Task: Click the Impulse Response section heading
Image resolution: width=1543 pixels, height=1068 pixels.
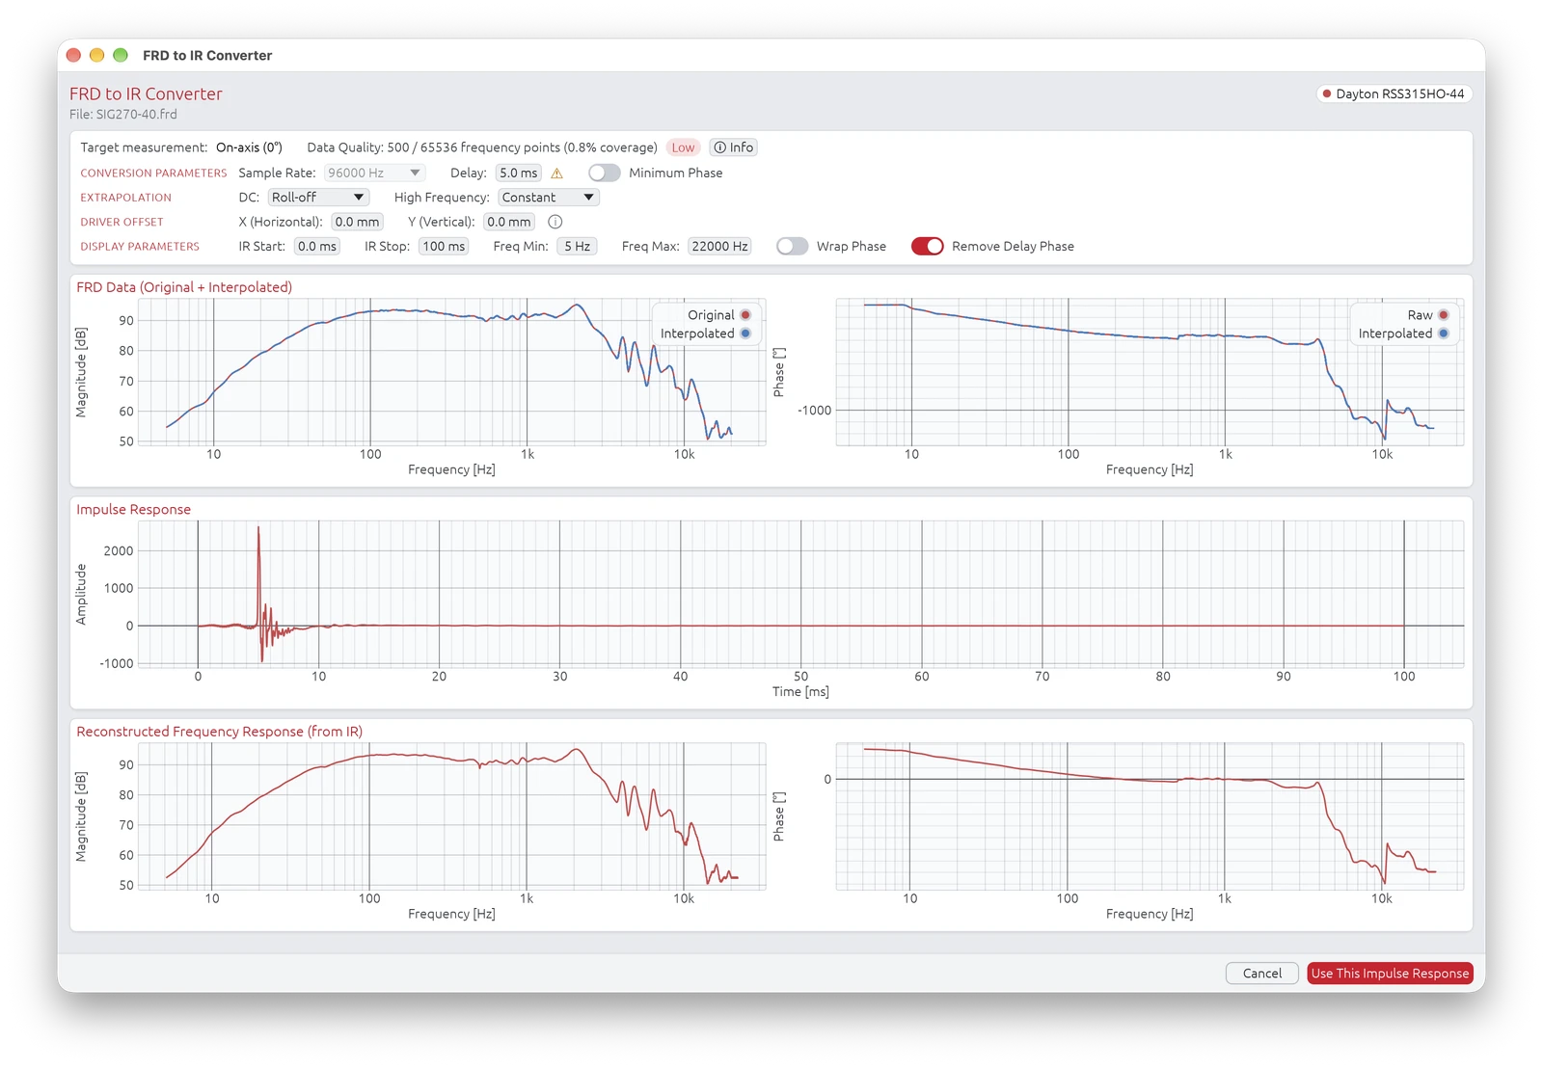Action: pos(134,510)
